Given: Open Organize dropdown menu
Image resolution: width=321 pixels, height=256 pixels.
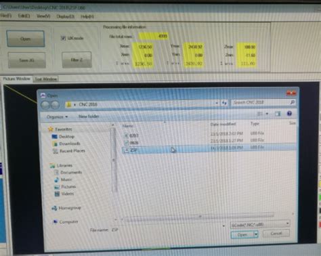Looking at the screenshot, I should 57,116.
